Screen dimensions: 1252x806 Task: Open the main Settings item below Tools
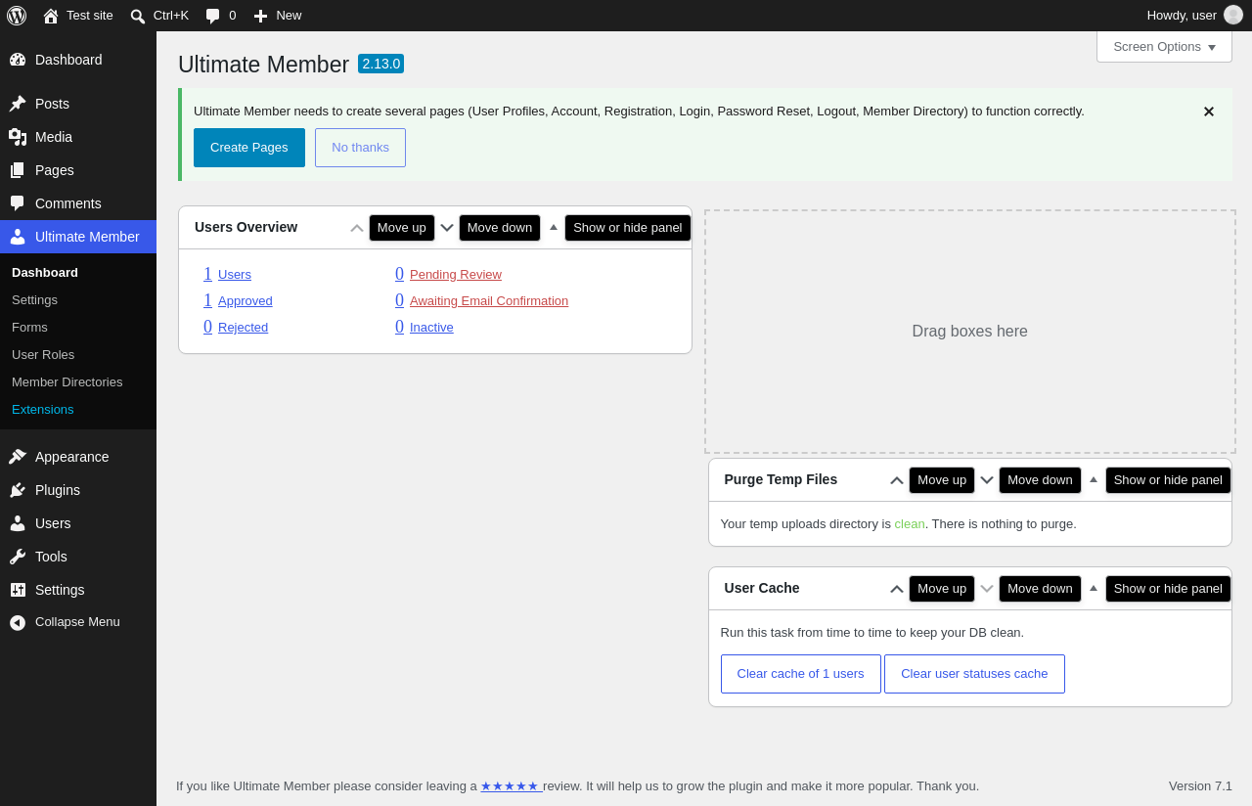pyautogui.click(x=78, y=590)
